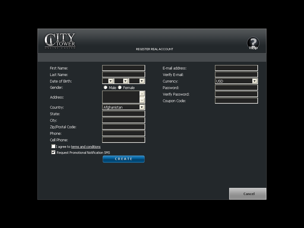Expand the Currency dropdown

point(254,81)
